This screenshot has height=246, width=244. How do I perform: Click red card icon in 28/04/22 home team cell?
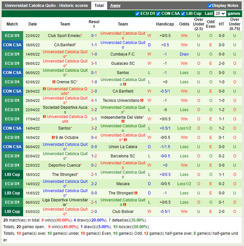point(44,89)
